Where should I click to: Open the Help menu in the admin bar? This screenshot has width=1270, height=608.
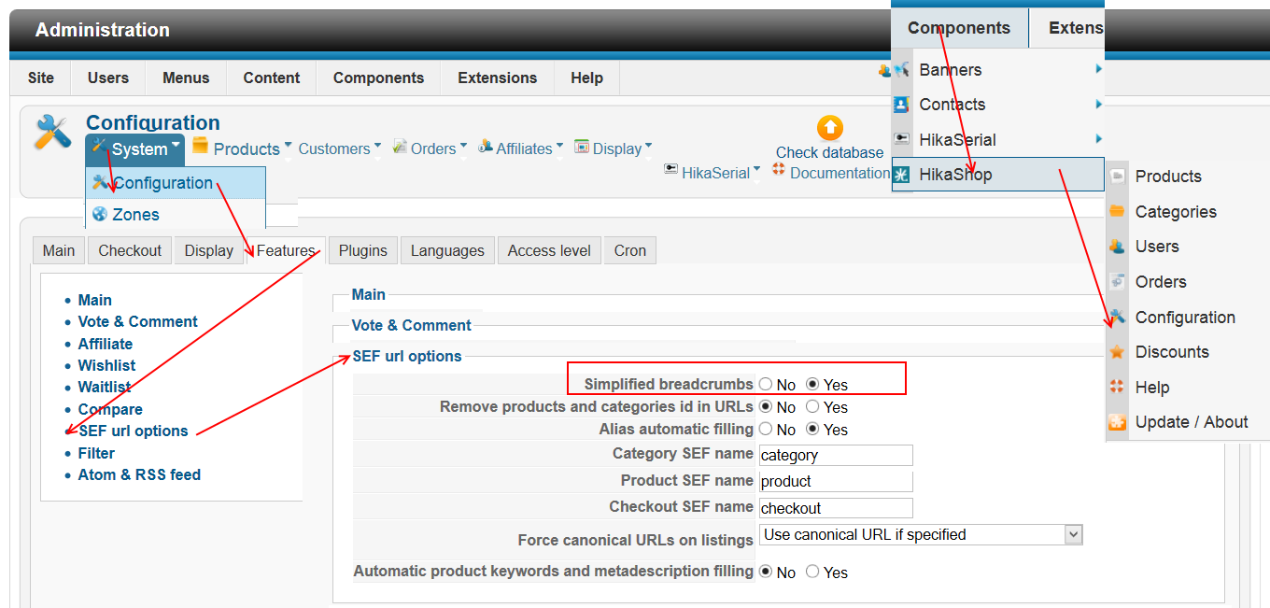point(586,78)
